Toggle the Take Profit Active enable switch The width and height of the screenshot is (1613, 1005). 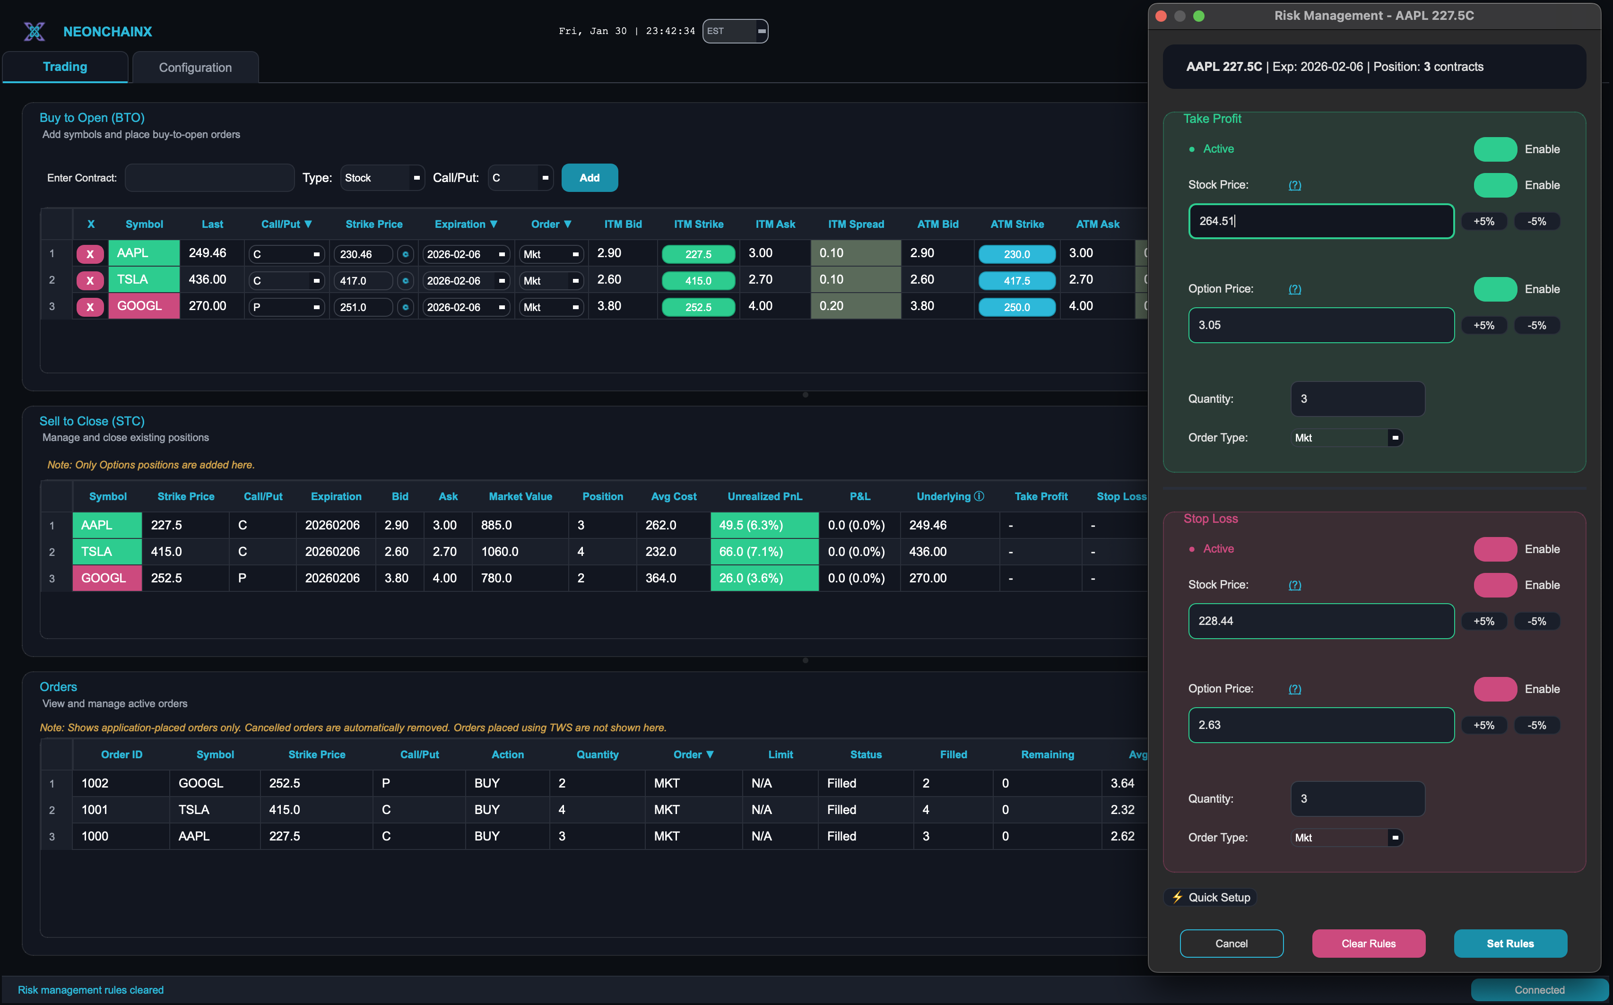point(1495,149)
